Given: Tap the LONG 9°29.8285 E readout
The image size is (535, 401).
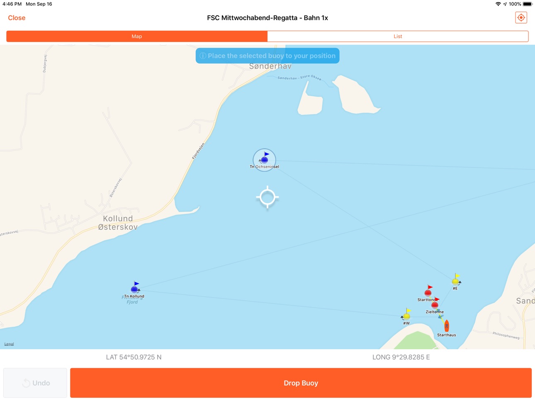Looking at the screenshot, I should (x=401, y=357).
